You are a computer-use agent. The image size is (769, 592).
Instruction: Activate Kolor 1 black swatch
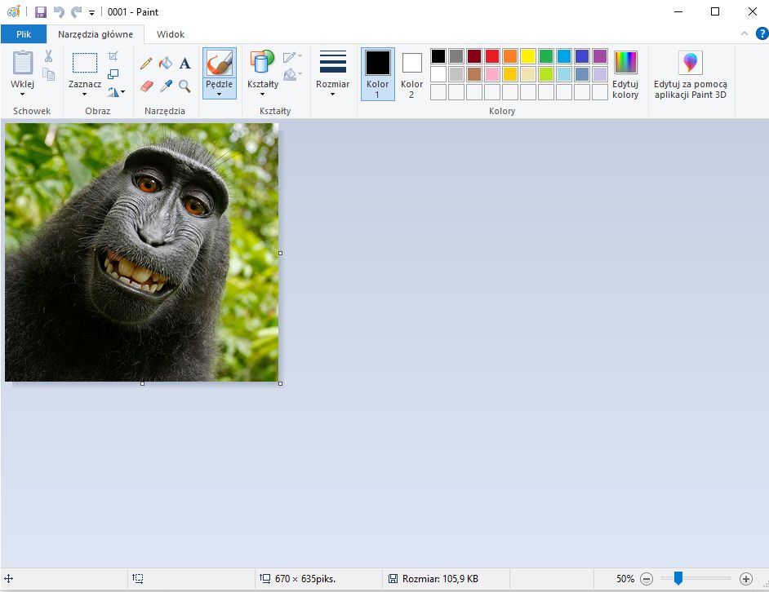[x=378, y=63]
